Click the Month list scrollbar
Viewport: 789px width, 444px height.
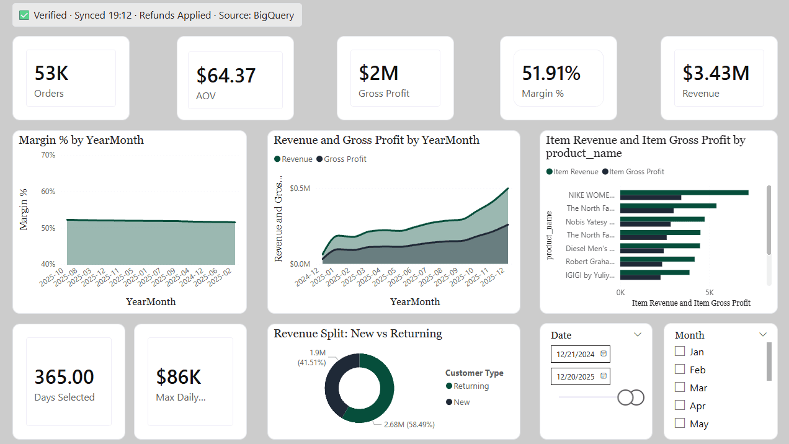click(x=769, y=362)
